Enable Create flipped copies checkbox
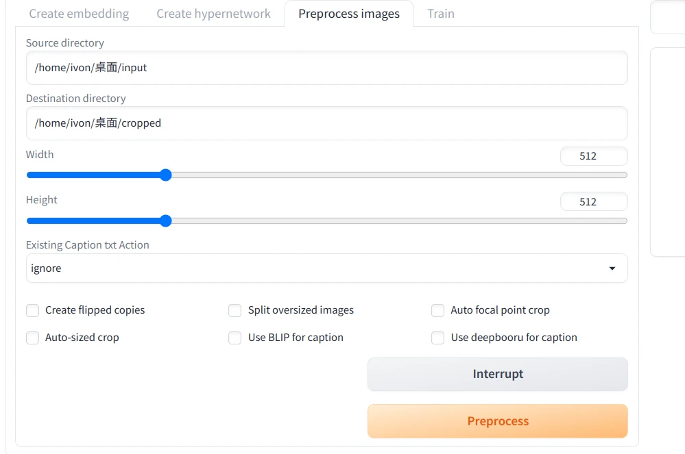 [x=33, y=311]
